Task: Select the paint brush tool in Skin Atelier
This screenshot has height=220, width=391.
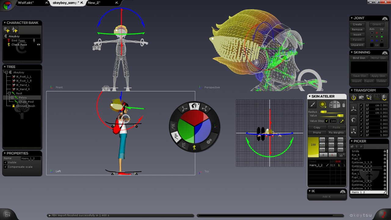Action: click(312, 105)
